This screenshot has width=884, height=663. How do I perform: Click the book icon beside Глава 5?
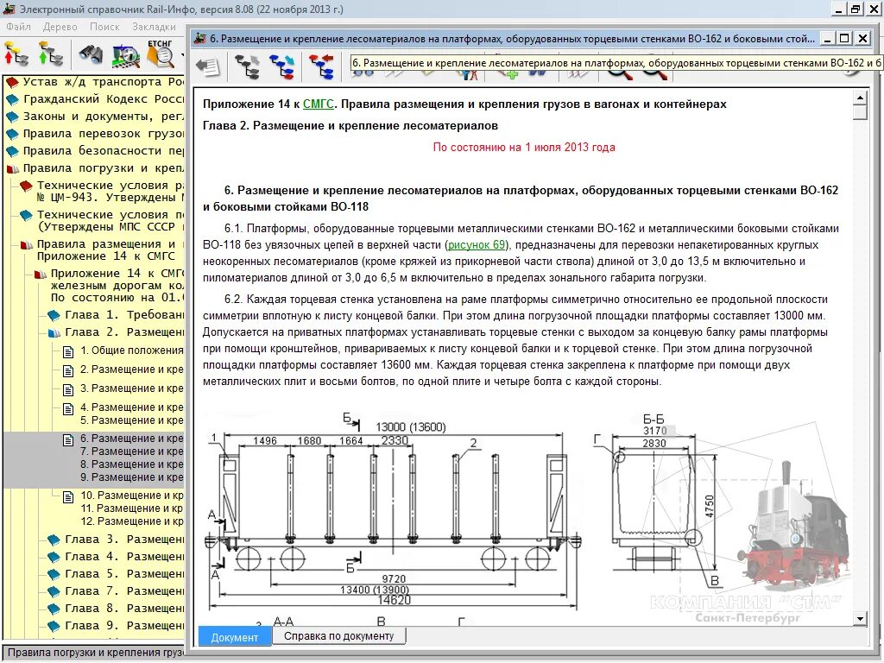[x=54, y=574]
